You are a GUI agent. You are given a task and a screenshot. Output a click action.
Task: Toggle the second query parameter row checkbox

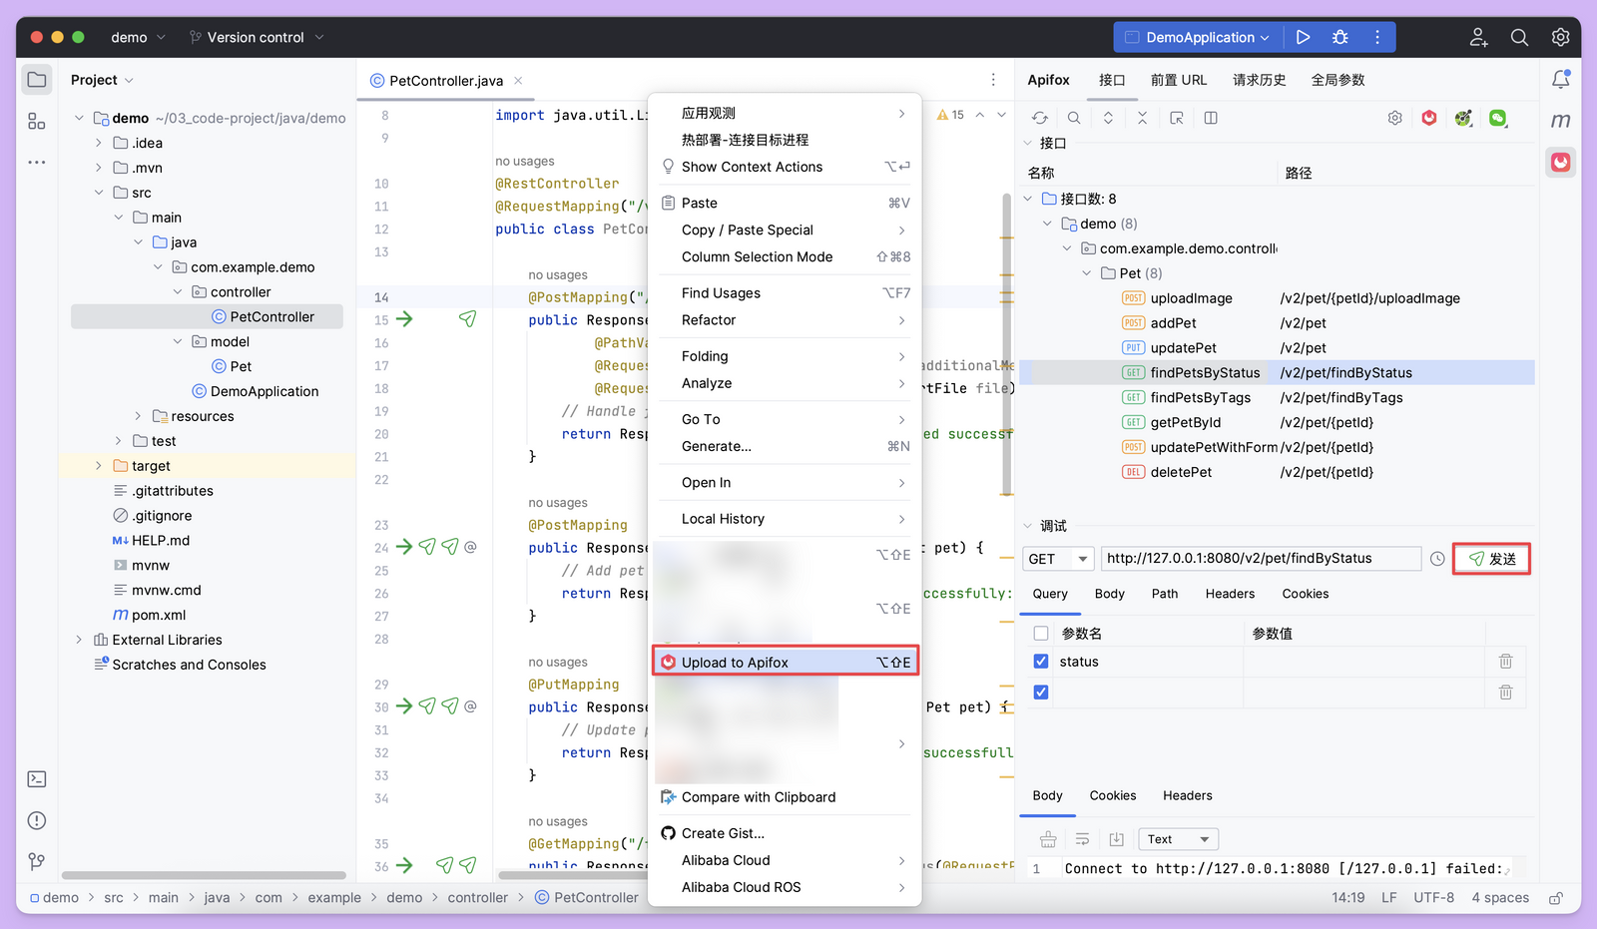click(x=1040, y=692)
